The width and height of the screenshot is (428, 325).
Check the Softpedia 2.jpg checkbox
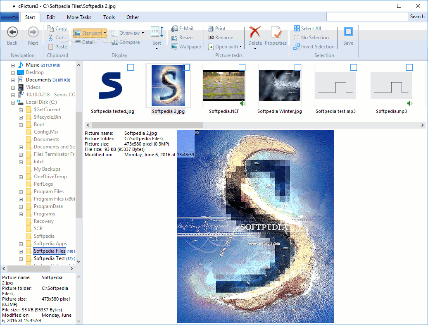click(186, 67)
